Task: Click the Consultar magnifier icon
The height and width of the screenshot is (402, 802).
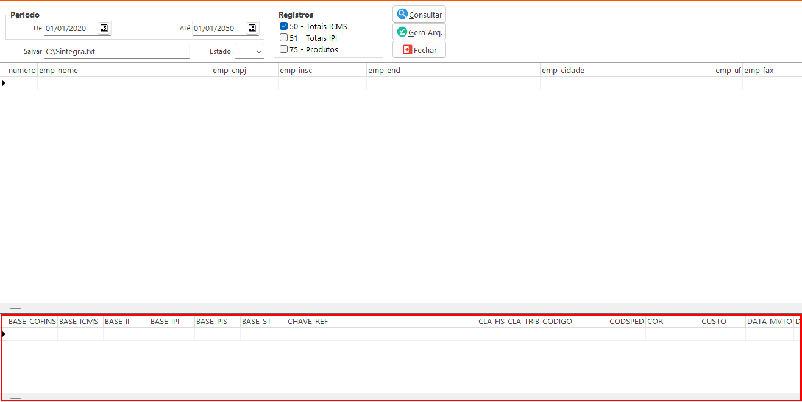Action: click(x=402, y=14)
